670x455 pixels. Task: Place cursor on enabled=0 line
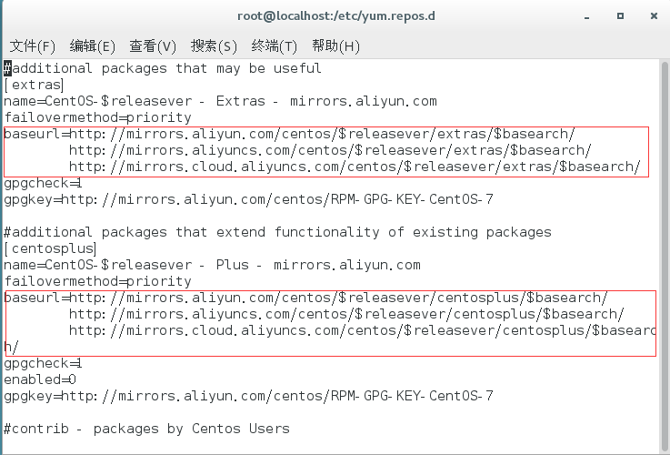[x=40, y=379]
